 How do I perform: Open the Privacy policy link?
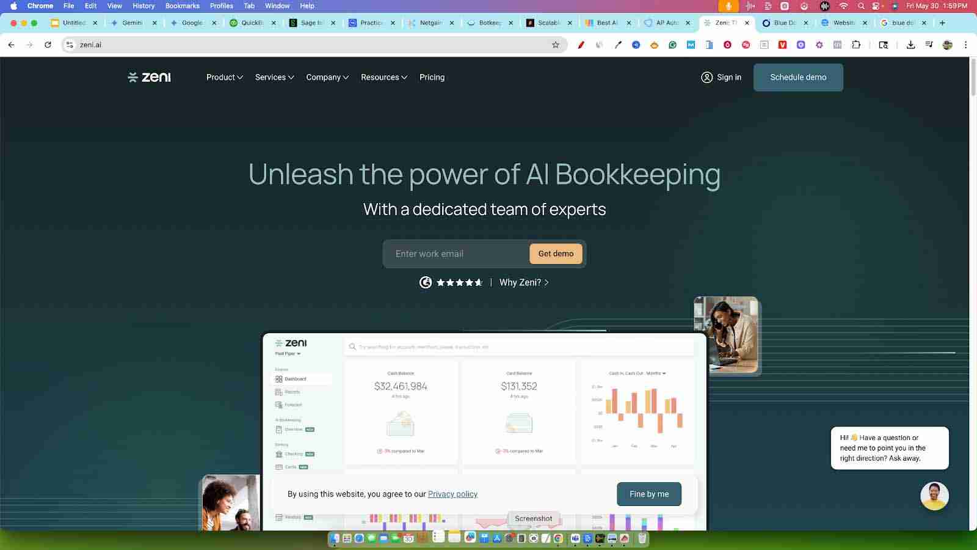pos(452,494)
